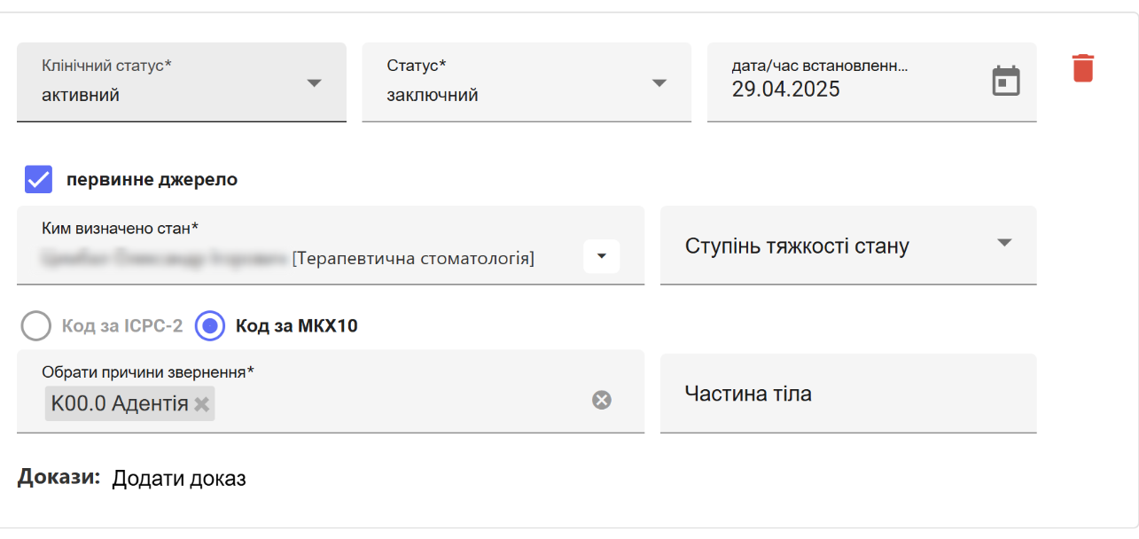Toggle the первинне джерело checkbox
The image size is (1139, 539).
pyautogui.click(x=38, y=179)
